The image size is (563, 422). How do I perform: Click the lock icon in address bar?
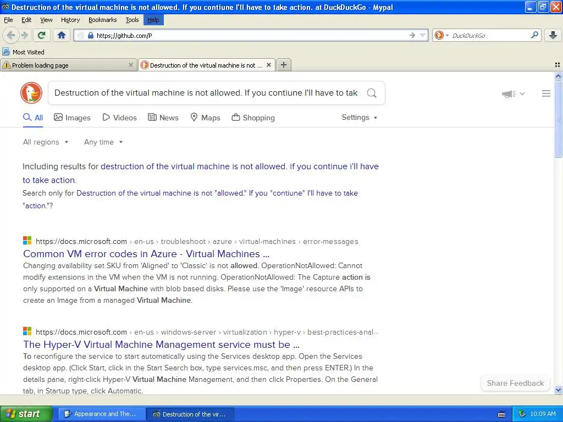[x=91, y=35]
